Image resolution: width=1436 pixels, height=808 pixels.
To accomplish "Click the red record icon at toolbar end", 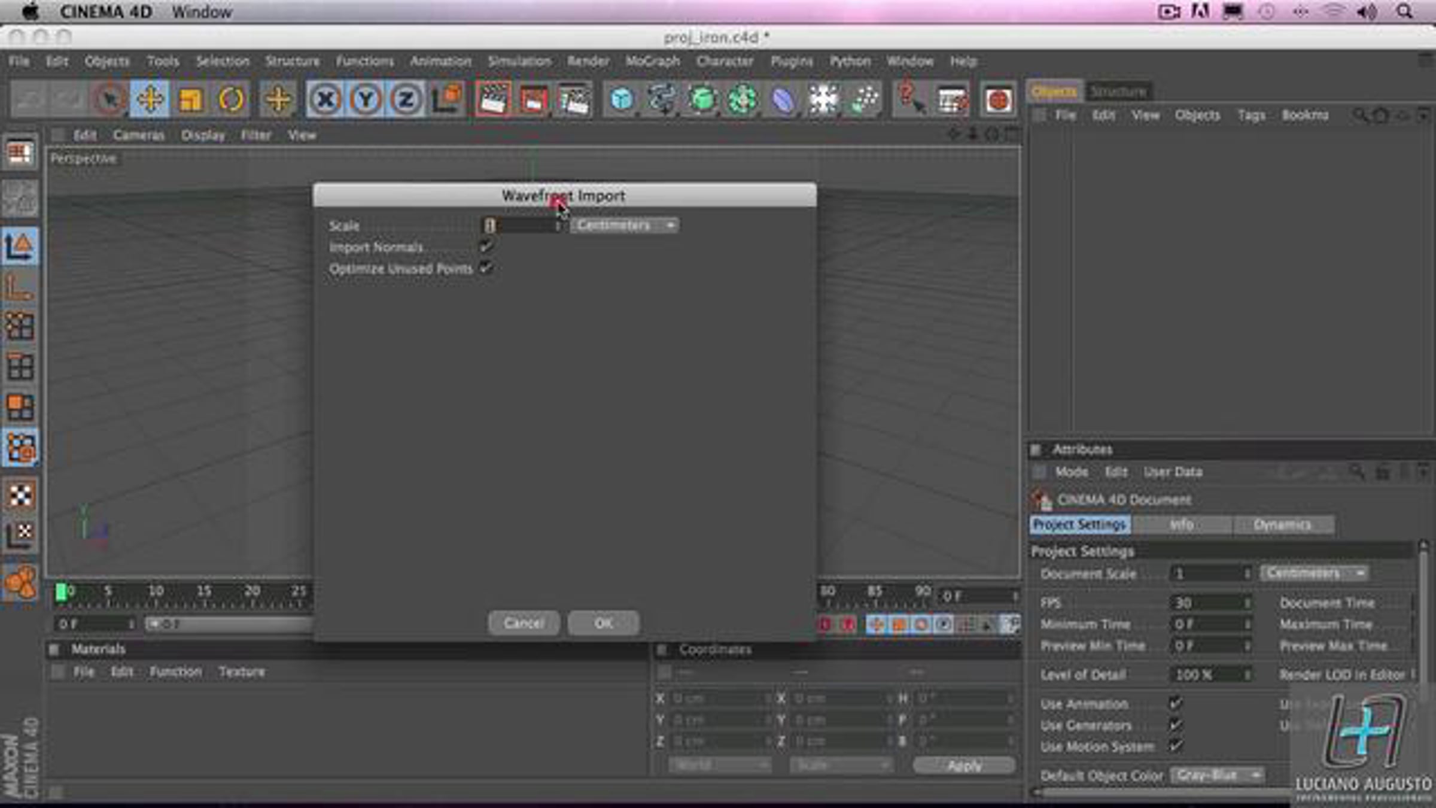I will coord(999,99).
